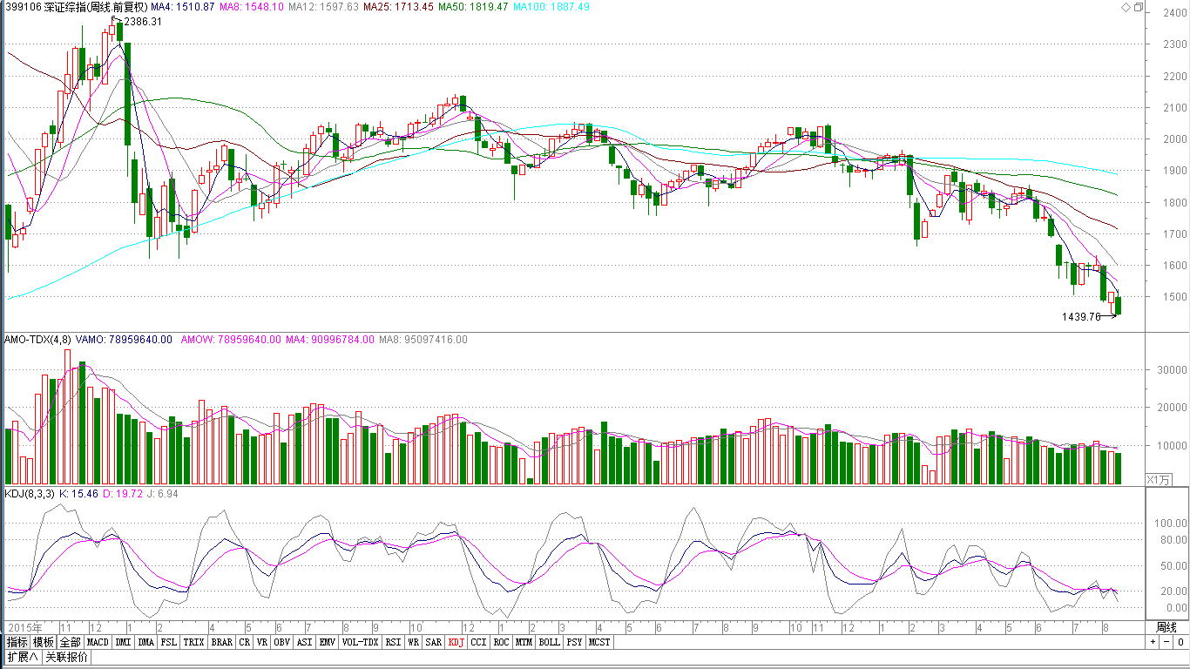The image size is (1190, 669).
Task: Select the ASI indicator tab
Action: click(x=304, y=642)
